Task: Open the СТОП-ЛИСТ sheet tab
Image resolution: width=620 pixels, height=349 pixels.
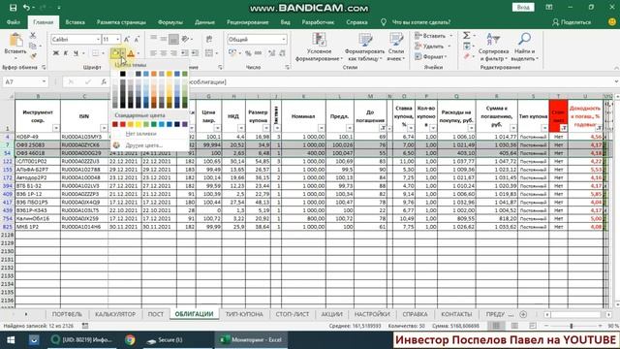Action: (293, 314)
